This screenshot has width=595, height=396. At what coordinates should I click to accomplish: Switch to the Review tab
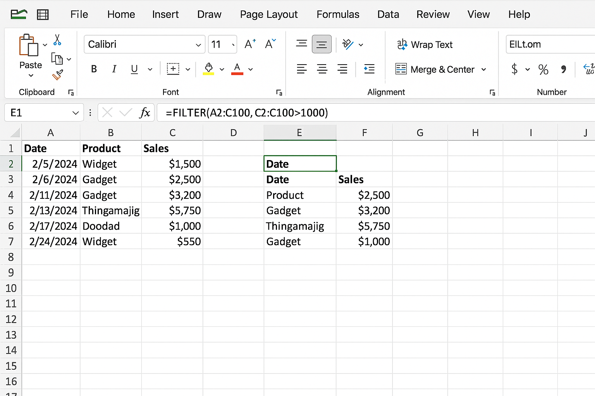433,14
